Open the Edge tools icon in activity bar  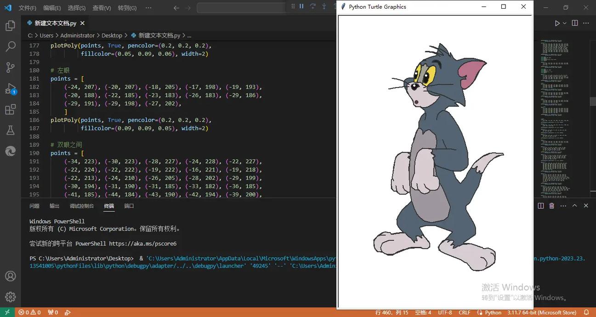pyautogui.click(x=10, y=151)
